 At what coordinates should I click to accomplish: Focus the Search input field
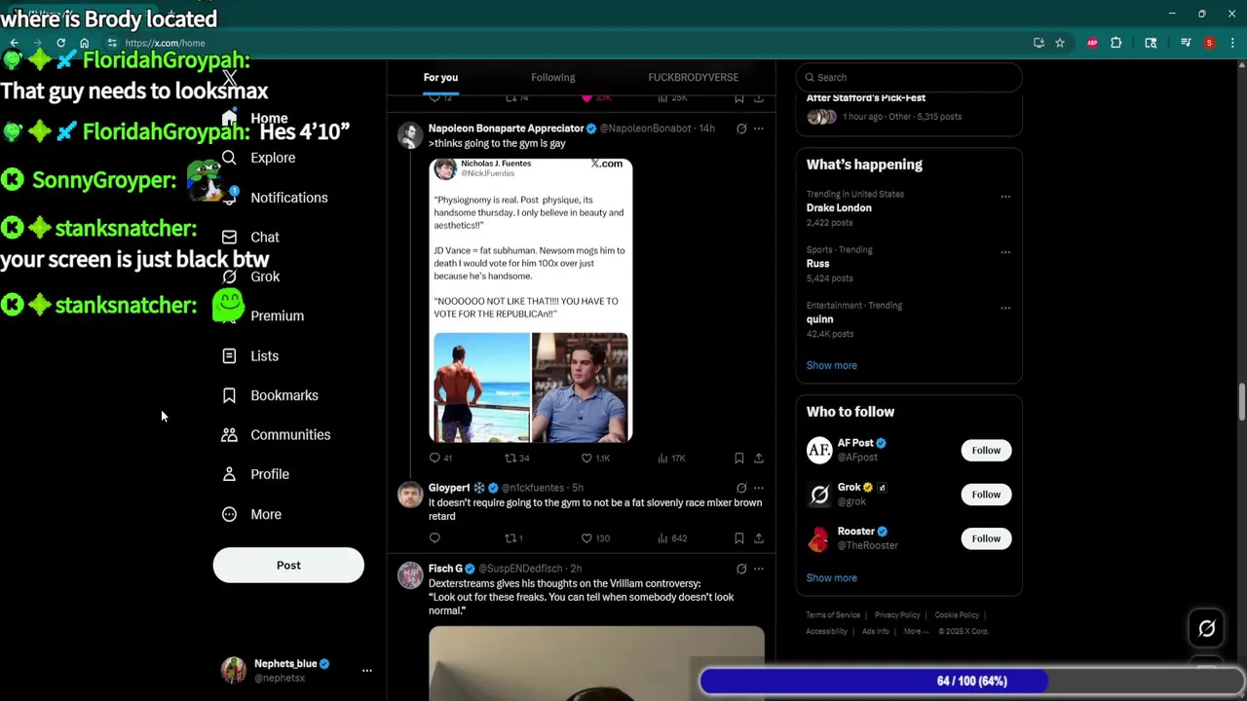(908, 78)
